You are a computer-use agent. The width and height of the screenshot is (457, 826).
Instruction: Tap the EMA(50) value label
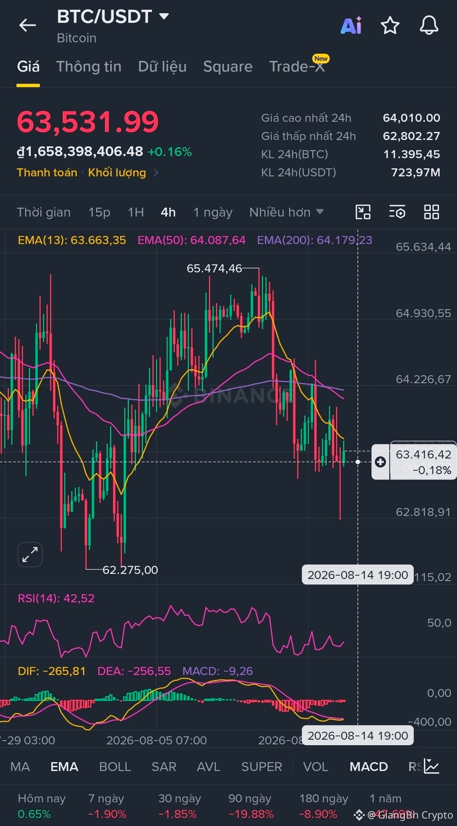click(x=191, y=240)
